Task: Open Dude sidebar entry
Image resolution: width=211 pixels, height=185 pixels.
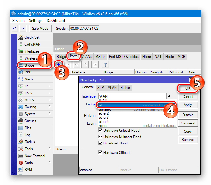Action: tap(35, 163)
